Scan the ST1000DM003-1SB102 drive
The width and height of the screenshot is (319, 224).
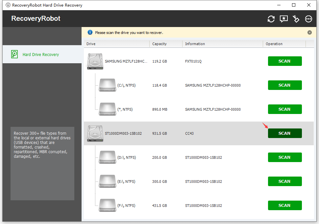[x=285, y=133]
